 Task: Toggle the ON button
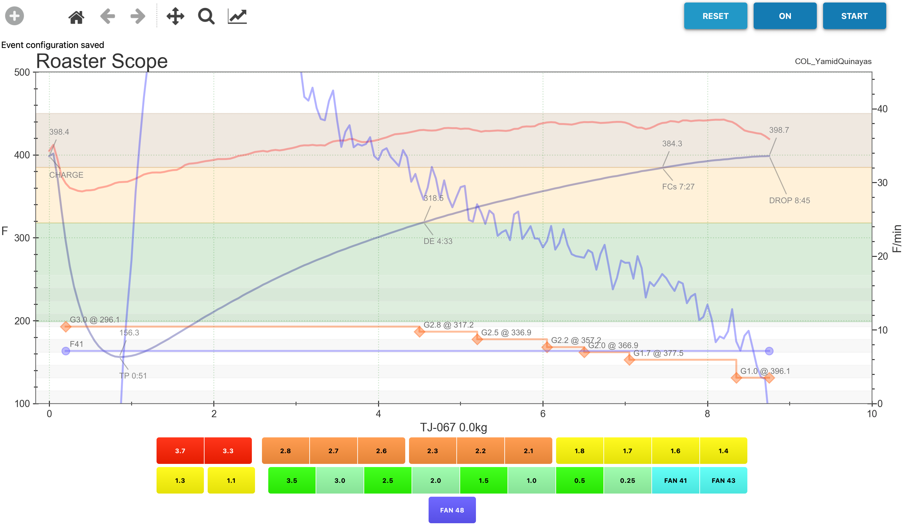click(785, 16)
